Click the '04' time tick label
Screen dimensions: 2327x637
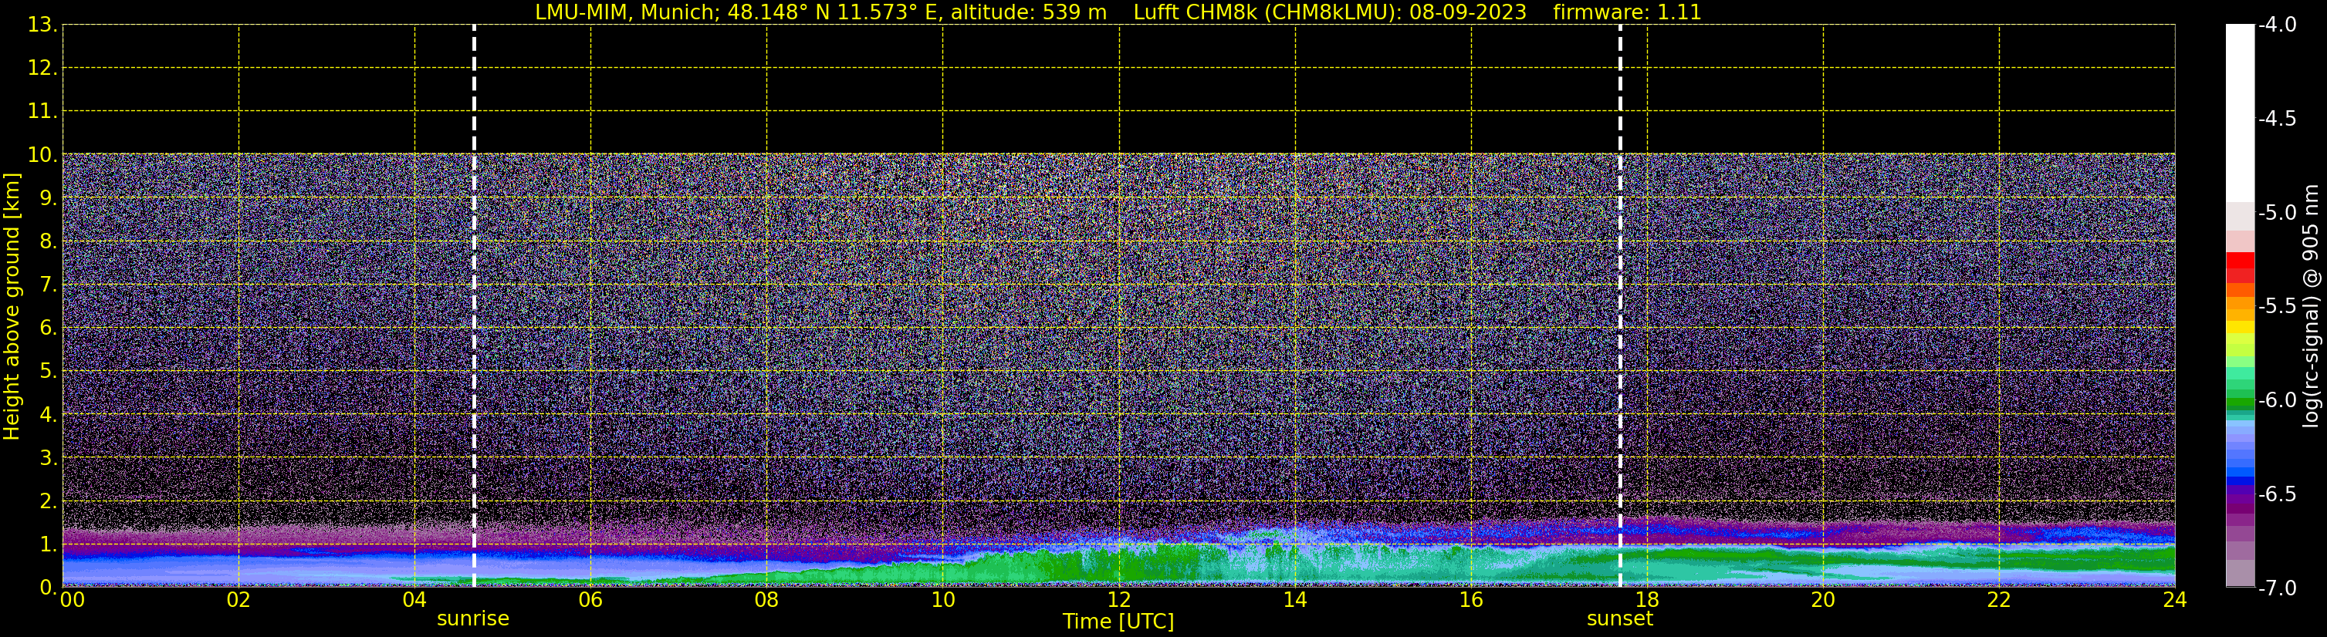[414, 600]
